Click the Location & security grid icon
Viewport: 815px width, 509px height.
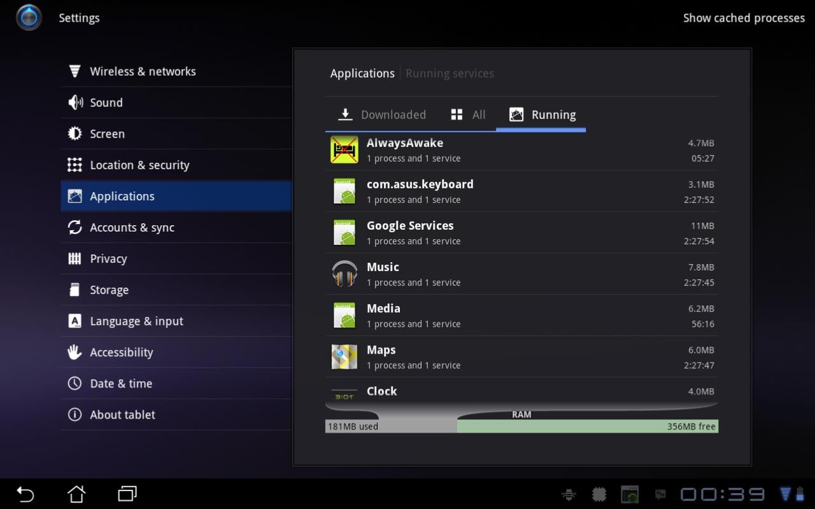[x=74, y=165]
